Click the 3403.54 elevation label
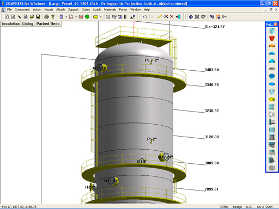 [x=211, y=70]
